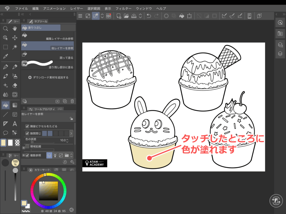Expand 隙間閉じ options with right chevron
This screenshot has height=214, width=286.
click(x=71, y=133)
